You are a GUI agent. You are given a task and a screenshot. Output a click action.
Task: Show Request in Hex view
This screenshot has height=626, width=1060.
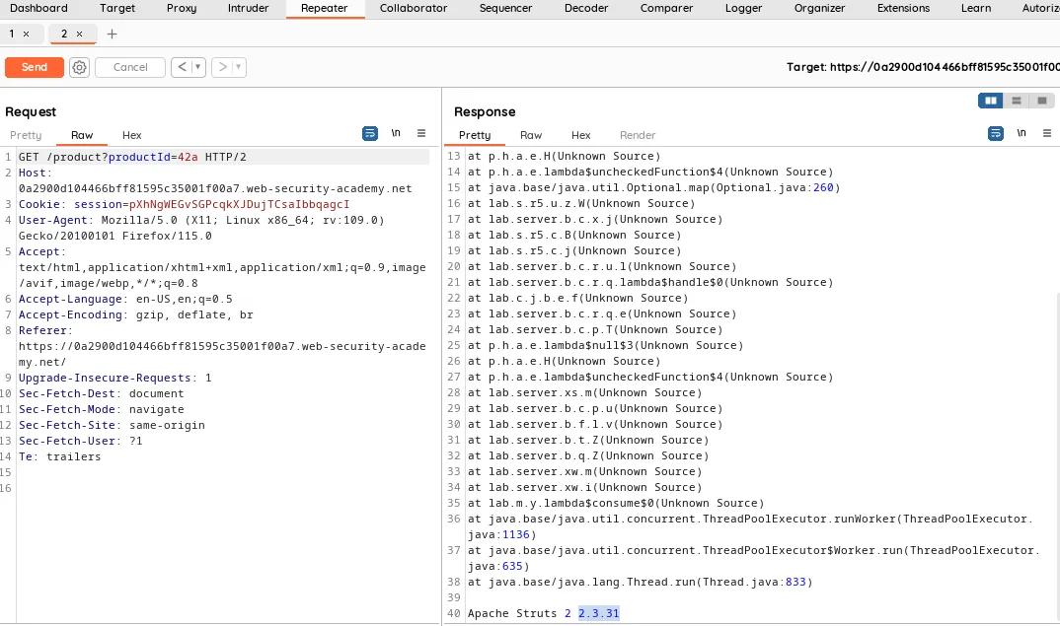point(132,135)
